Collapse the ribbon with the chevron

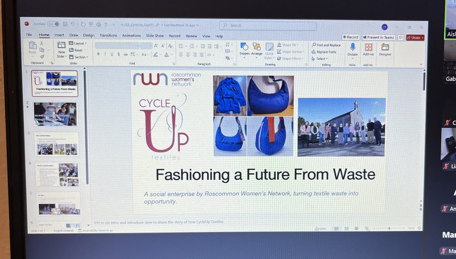click(x=421, y=65)
